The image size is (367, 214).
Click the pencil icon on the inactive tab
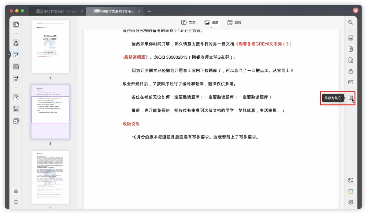tap(82, 11)
